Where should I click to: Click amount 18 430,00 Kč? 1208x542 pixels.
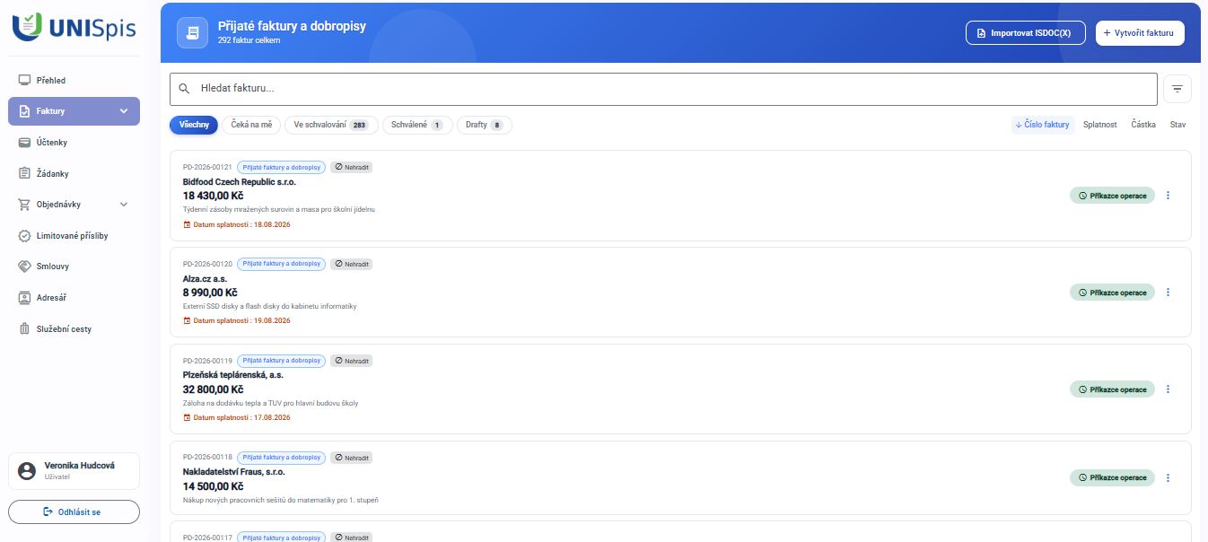(x=213, y=196)
